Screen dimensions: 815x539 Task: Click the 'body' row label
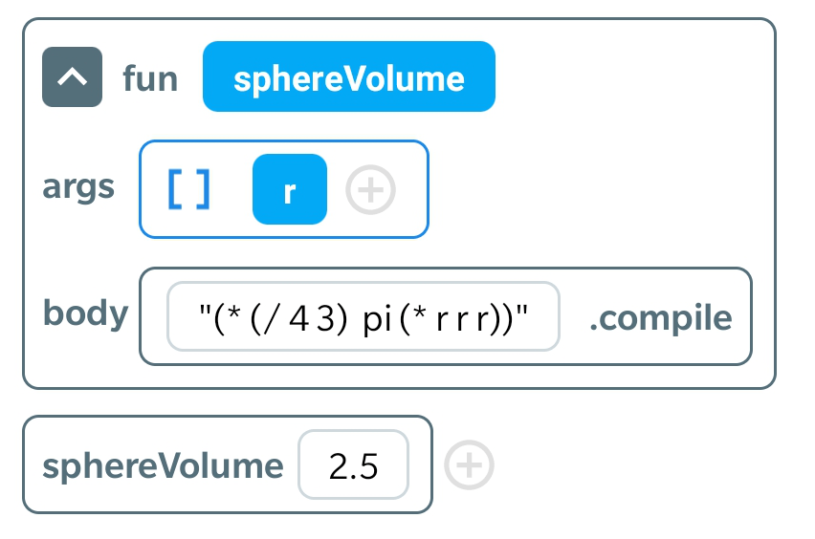tap(85, 313)
